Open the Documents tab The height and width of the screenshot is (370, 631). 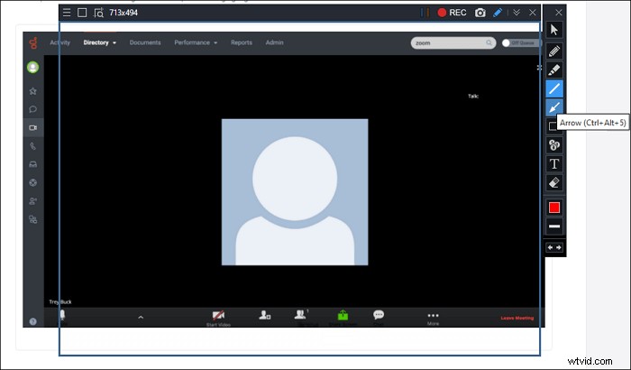pos(145,42)
